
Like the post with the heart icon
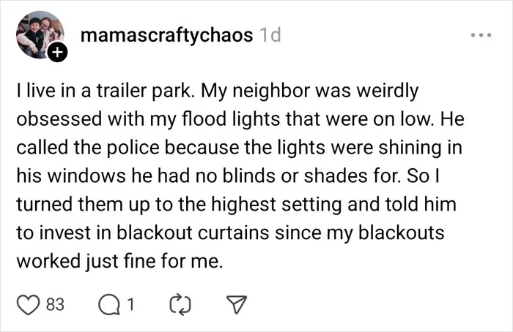[x=28, y=305]
